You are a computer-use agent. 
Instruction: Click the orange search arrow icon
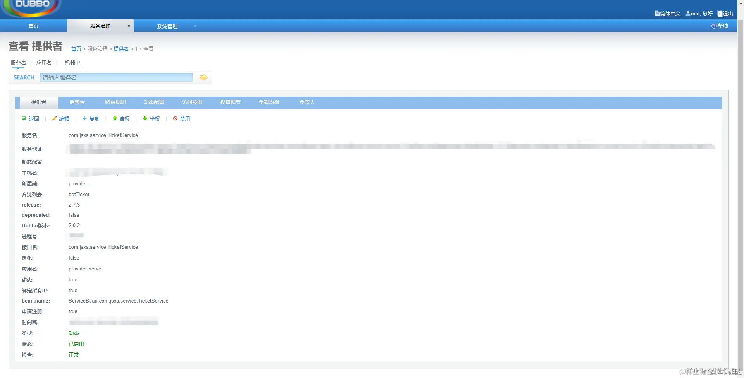(x=203, y=77)
